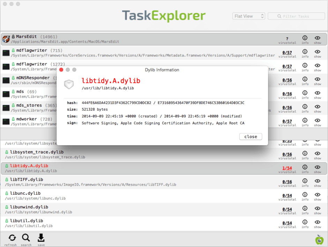Viewport: 328px width, 247px height.
Task: Click the MarsEdit rocket app icon
Action: tap(6, 39)
